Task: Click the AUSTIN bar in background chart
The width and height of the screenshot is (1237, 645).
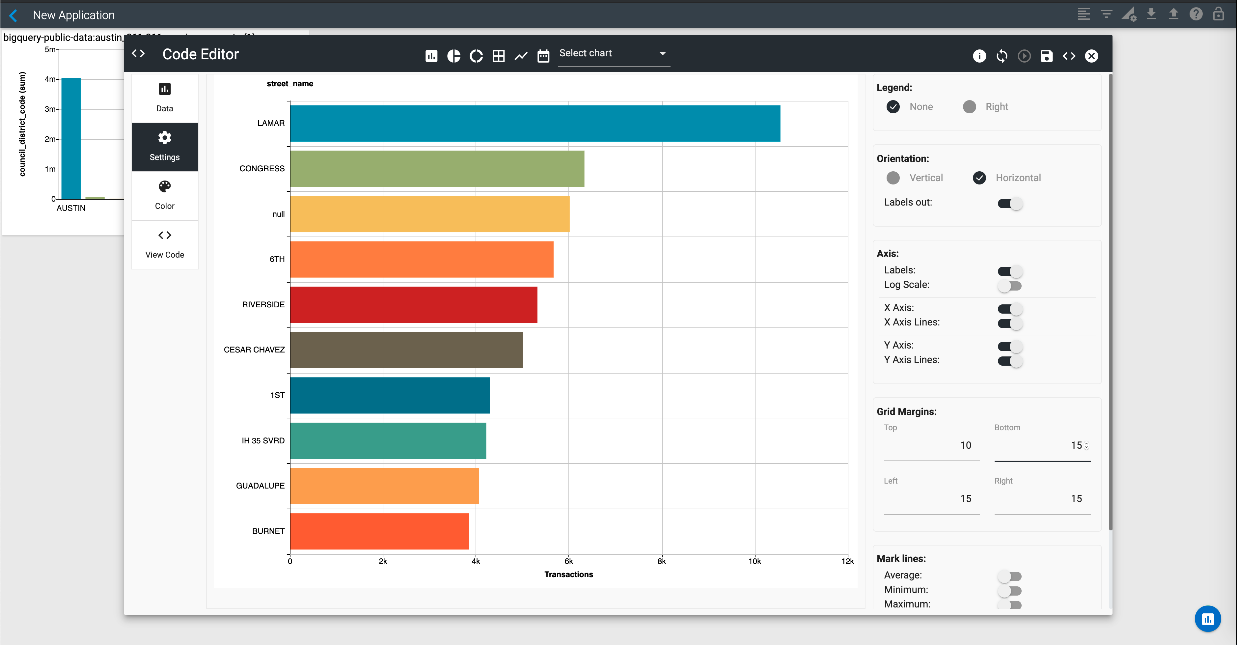Action: [71, 138]
